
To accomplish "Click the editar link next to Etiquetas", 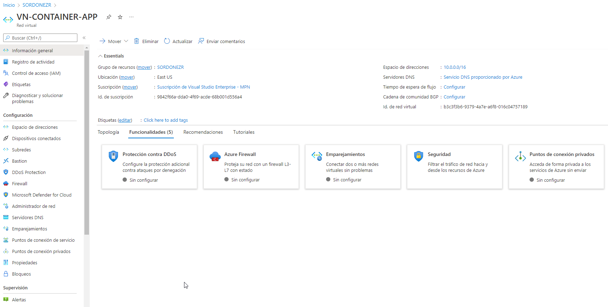I will (125, 120).
